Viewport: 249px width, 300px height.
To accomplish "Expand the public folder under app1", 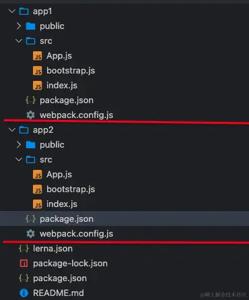I will (19, 26).
